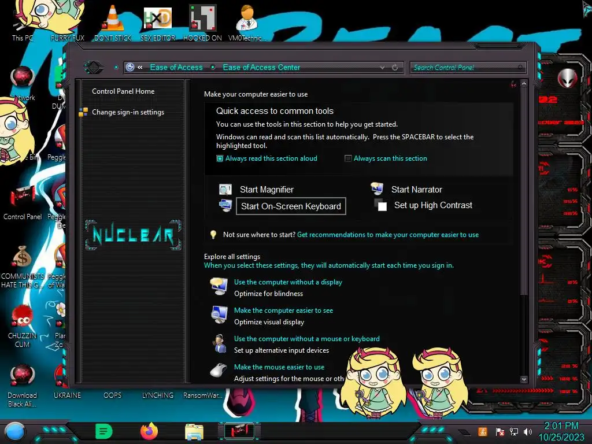Click the back chevrons in address bar
The image size is (592, 444).
point(140,67)
